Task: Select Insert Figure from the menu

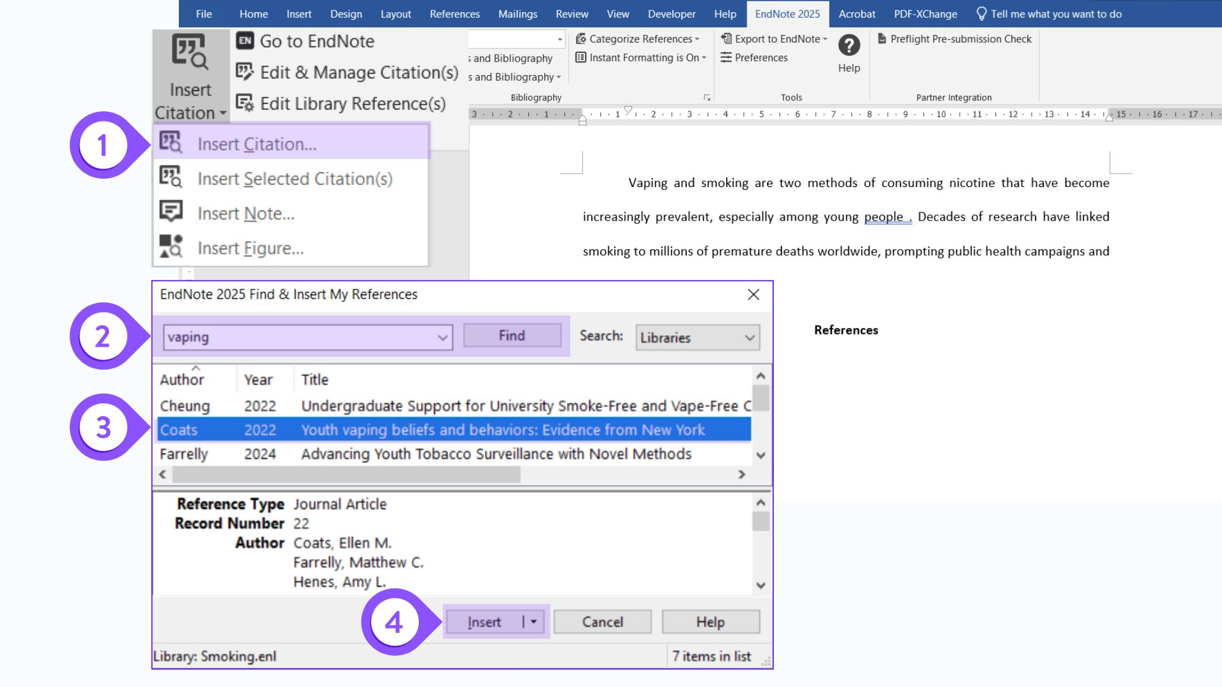Action: [250, 247]
